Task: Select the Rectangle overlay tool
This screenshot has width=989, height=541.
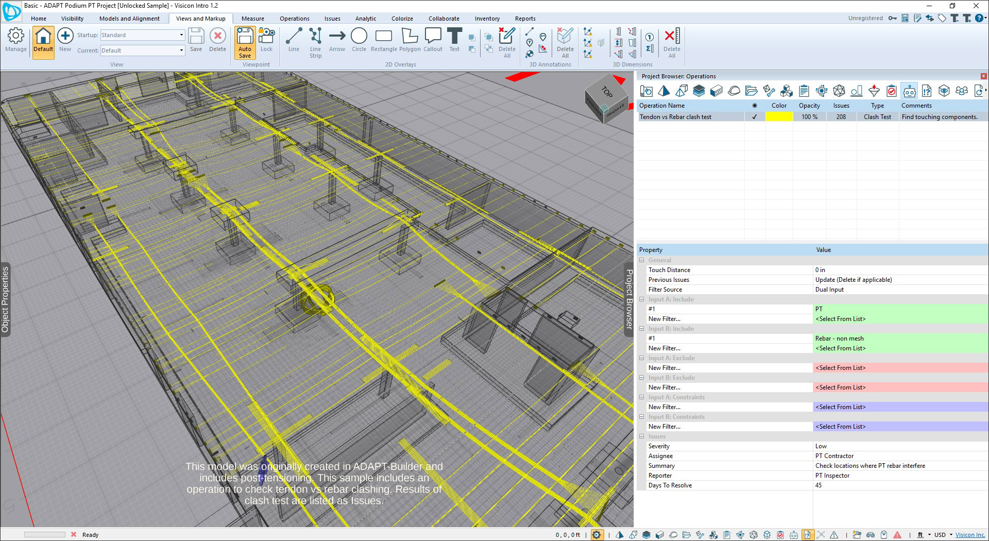Action: 384,40
